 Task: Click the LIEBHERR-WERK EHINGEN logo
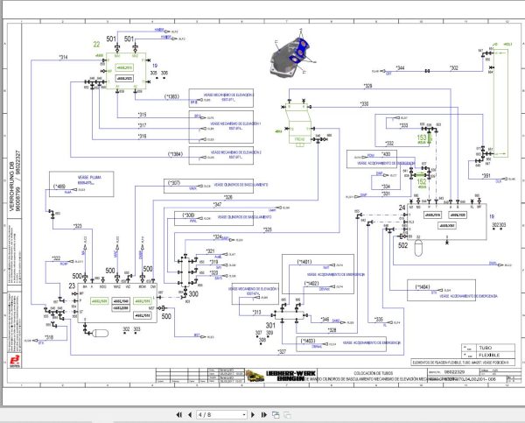[x=291, y=376]
